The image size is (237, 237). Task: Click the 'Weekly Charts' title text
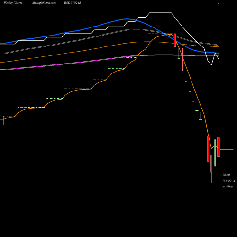[x=13, y=3]
